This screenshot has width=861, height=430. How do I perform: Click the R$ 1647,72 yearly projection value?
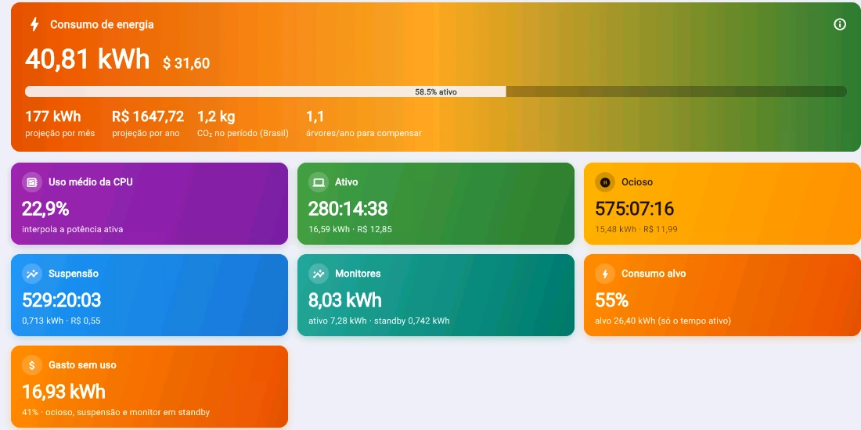(148, 116)
